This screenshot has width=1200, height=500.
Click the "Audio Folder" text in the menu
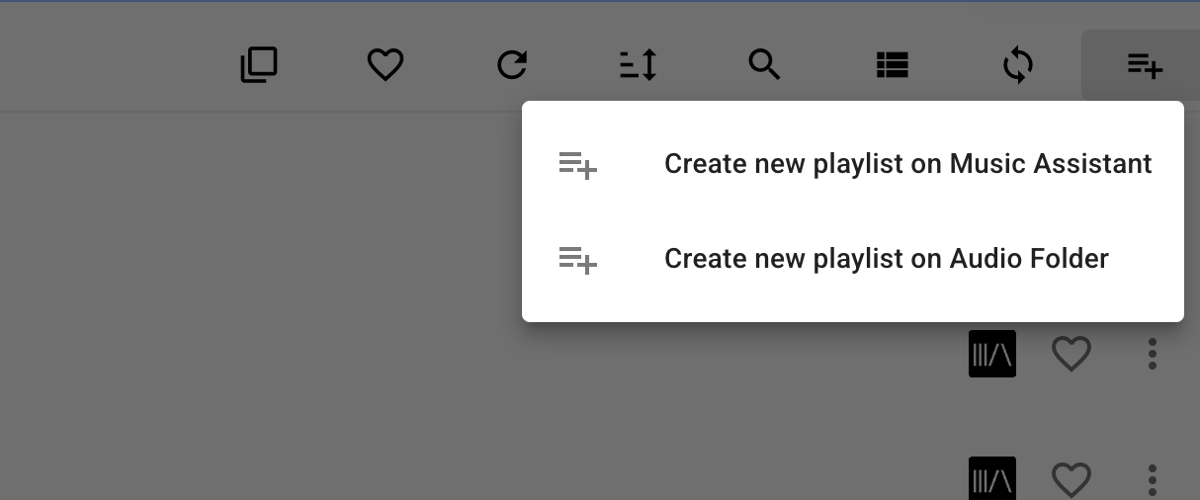click(1029, 259)
